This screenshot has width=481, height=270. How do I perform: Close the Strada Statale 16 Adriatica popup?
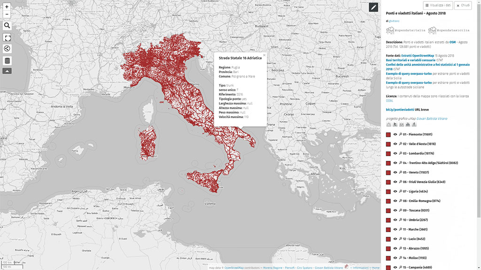pos(264,55)
